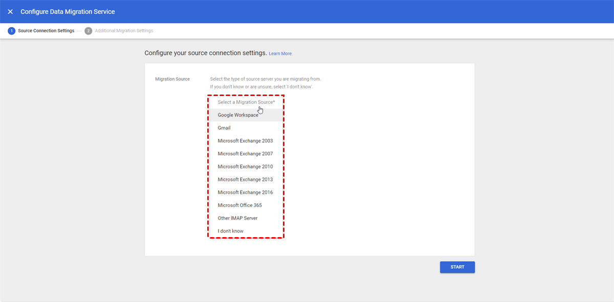
Task: Open the Select a Migration Source dropdown
Action: [246, 102]
